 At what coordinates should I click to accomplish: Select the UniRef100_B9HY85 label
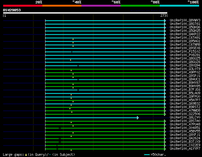coord(185,86)
